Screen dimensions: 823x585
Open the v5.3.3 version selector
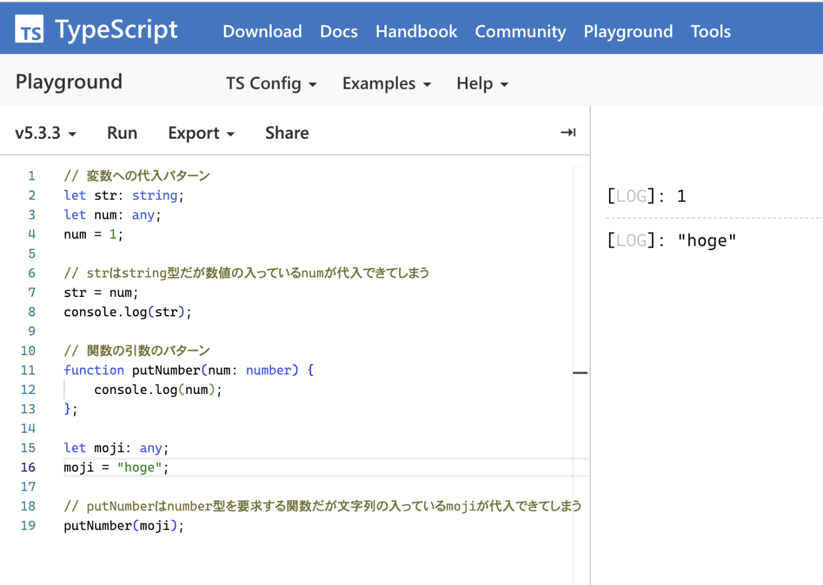(x=46, y=133)
